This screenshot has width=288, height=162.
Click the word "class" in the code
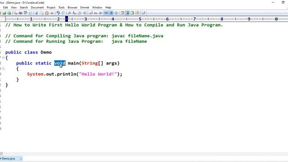(31, 52)
